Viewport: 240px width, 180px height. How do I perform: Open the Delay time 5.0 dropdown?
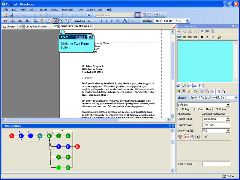click(228, 131)
